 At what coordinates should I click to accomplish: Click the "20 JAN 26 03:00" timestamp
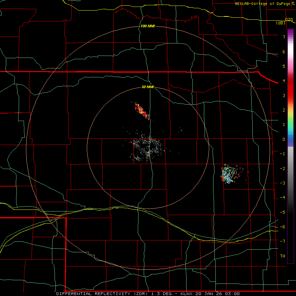[218, 294]
